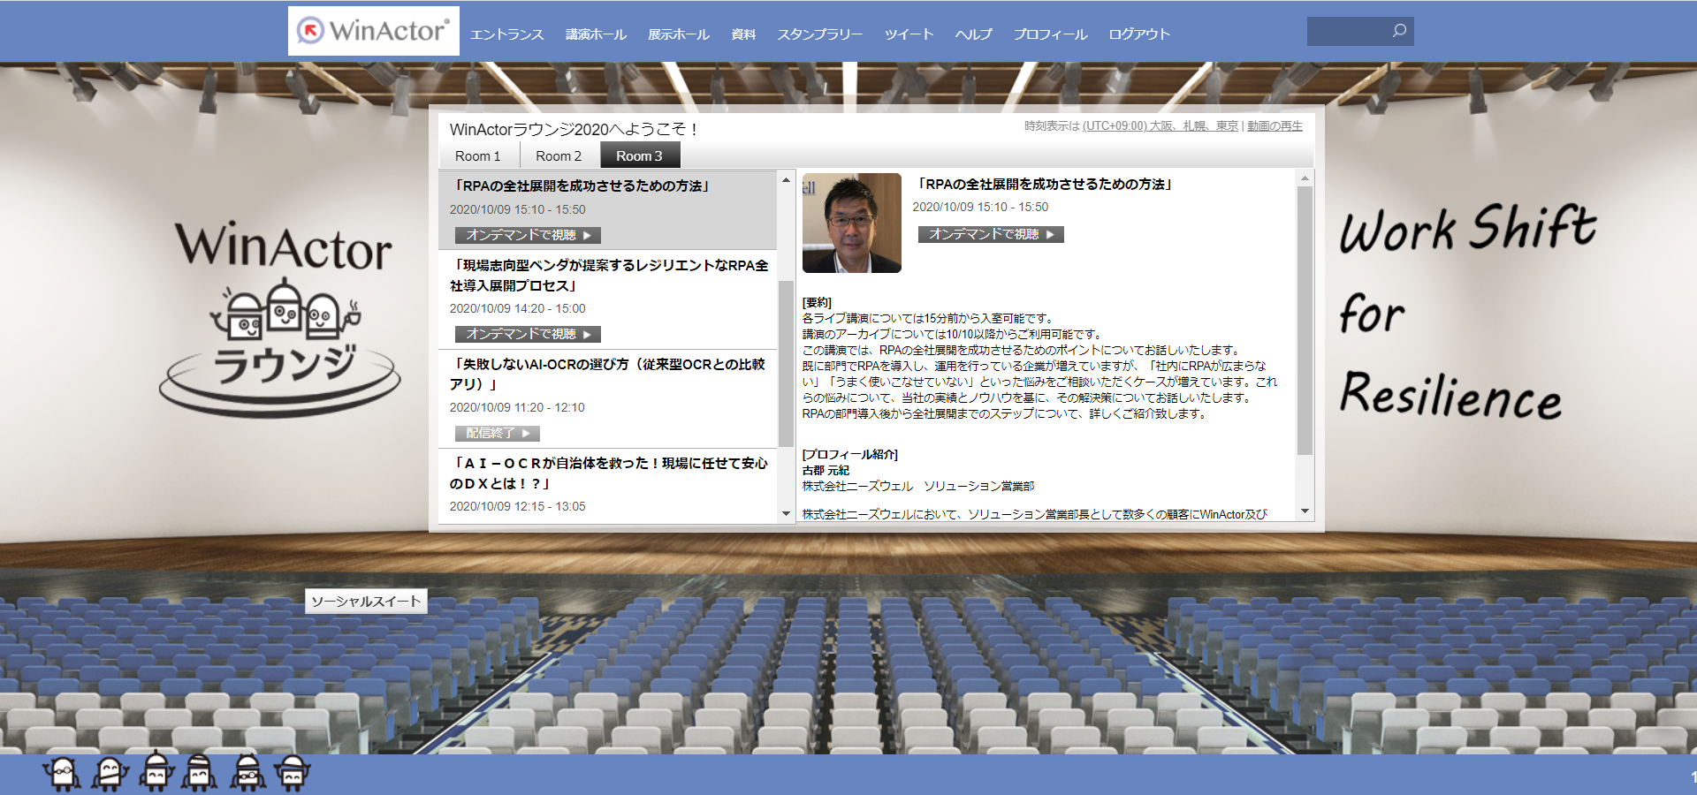Click the time 2020/10/09 14:20 - 15:00
Screen dimensions: 1697x795
click(517, 308)
